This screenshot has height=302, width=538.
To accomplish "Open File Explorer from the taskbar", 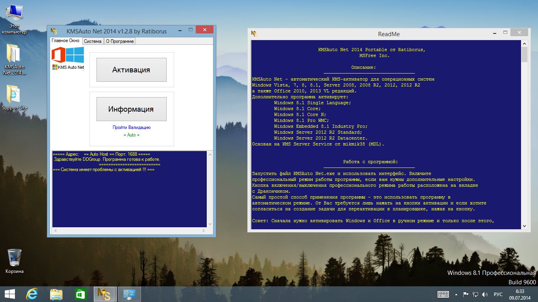I will pyautogui.click(x=56, y=294).
